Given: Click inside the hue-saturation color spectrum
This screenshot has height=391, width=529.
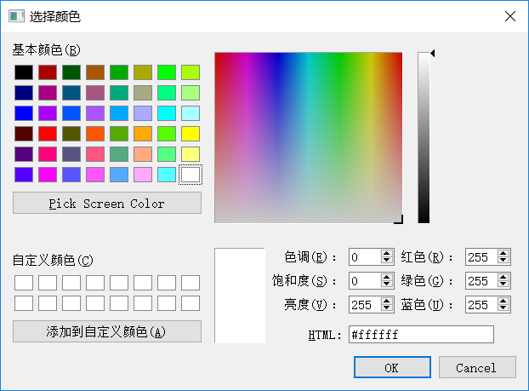Looking at the screenshot, I should point(309,137).
